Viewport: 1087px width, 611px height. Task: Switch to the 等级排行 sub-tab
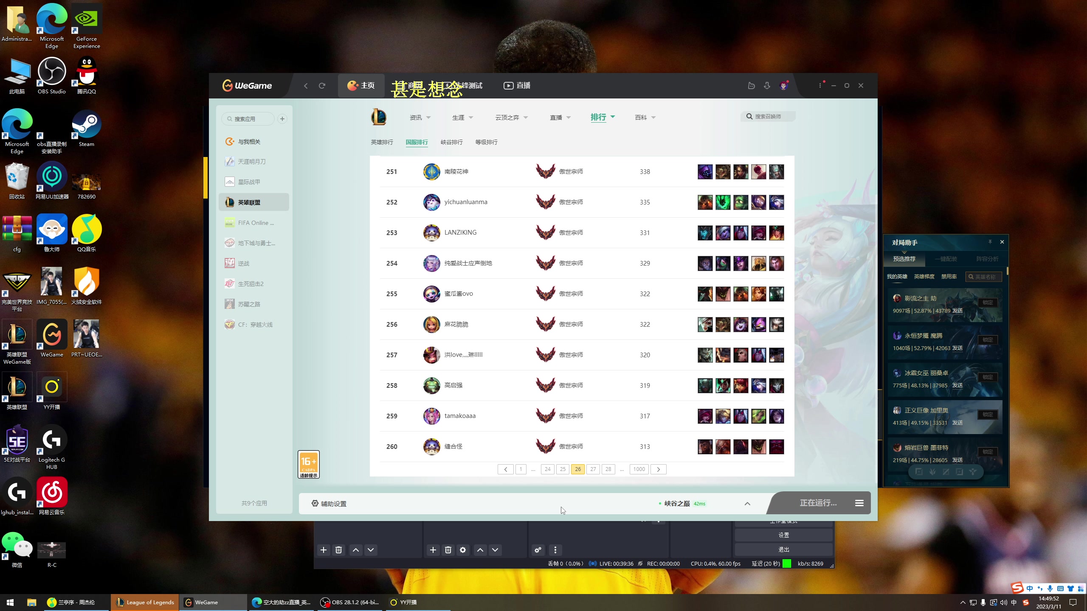click(486, 142)
